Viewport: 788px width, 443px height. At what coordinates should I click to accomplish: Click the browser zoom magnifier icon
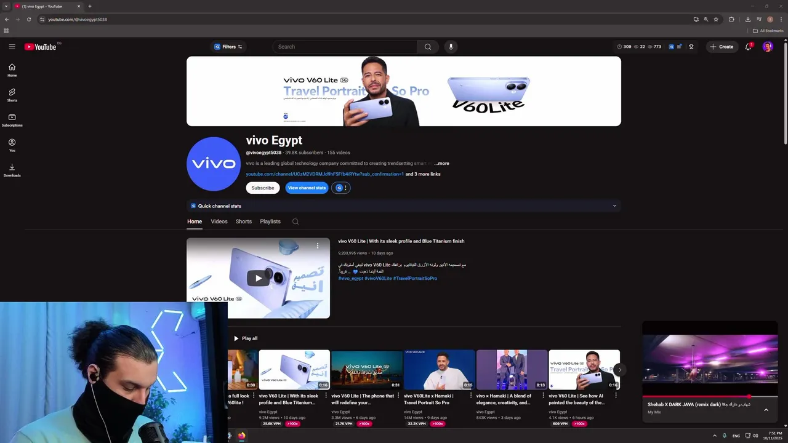click(x=706, y=19)
